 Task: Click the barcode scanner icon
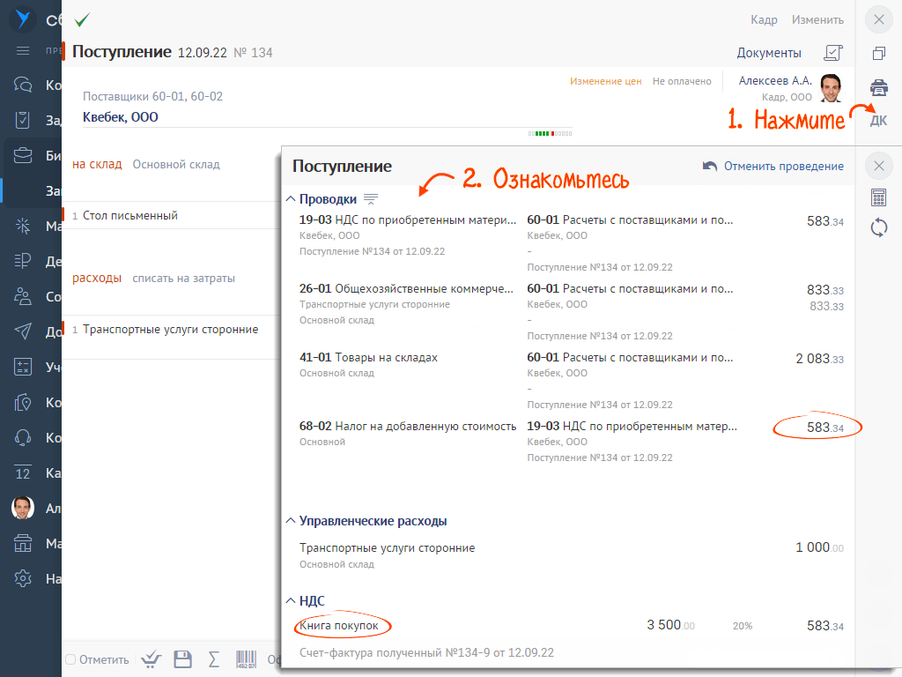click(x=246, y=659)
